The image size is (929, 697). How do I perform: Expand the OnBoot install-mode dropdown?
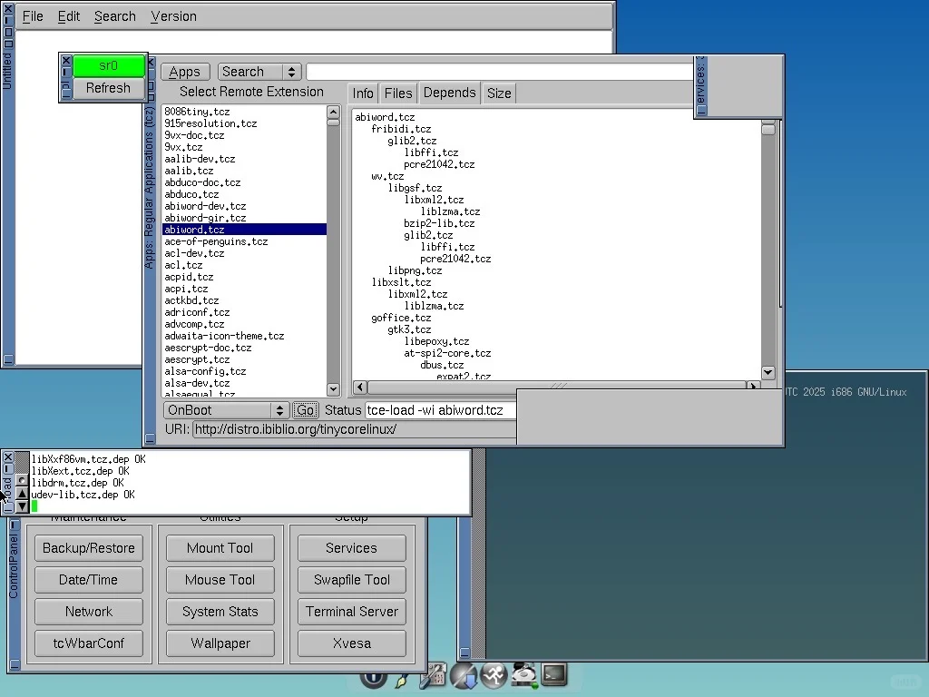(225, 410)
